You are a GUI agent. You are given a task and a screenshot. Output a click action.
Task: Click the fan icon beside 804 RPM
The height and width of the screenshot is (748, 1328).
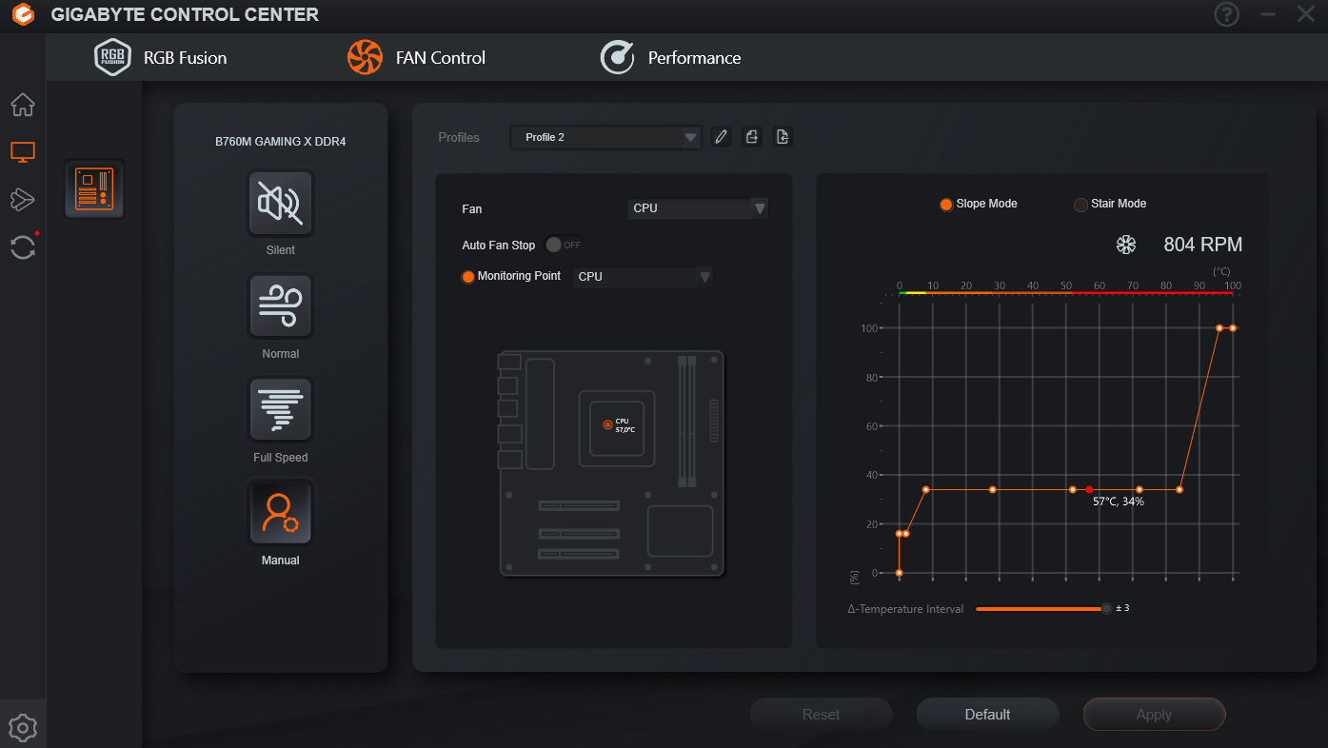point(1126,245)
